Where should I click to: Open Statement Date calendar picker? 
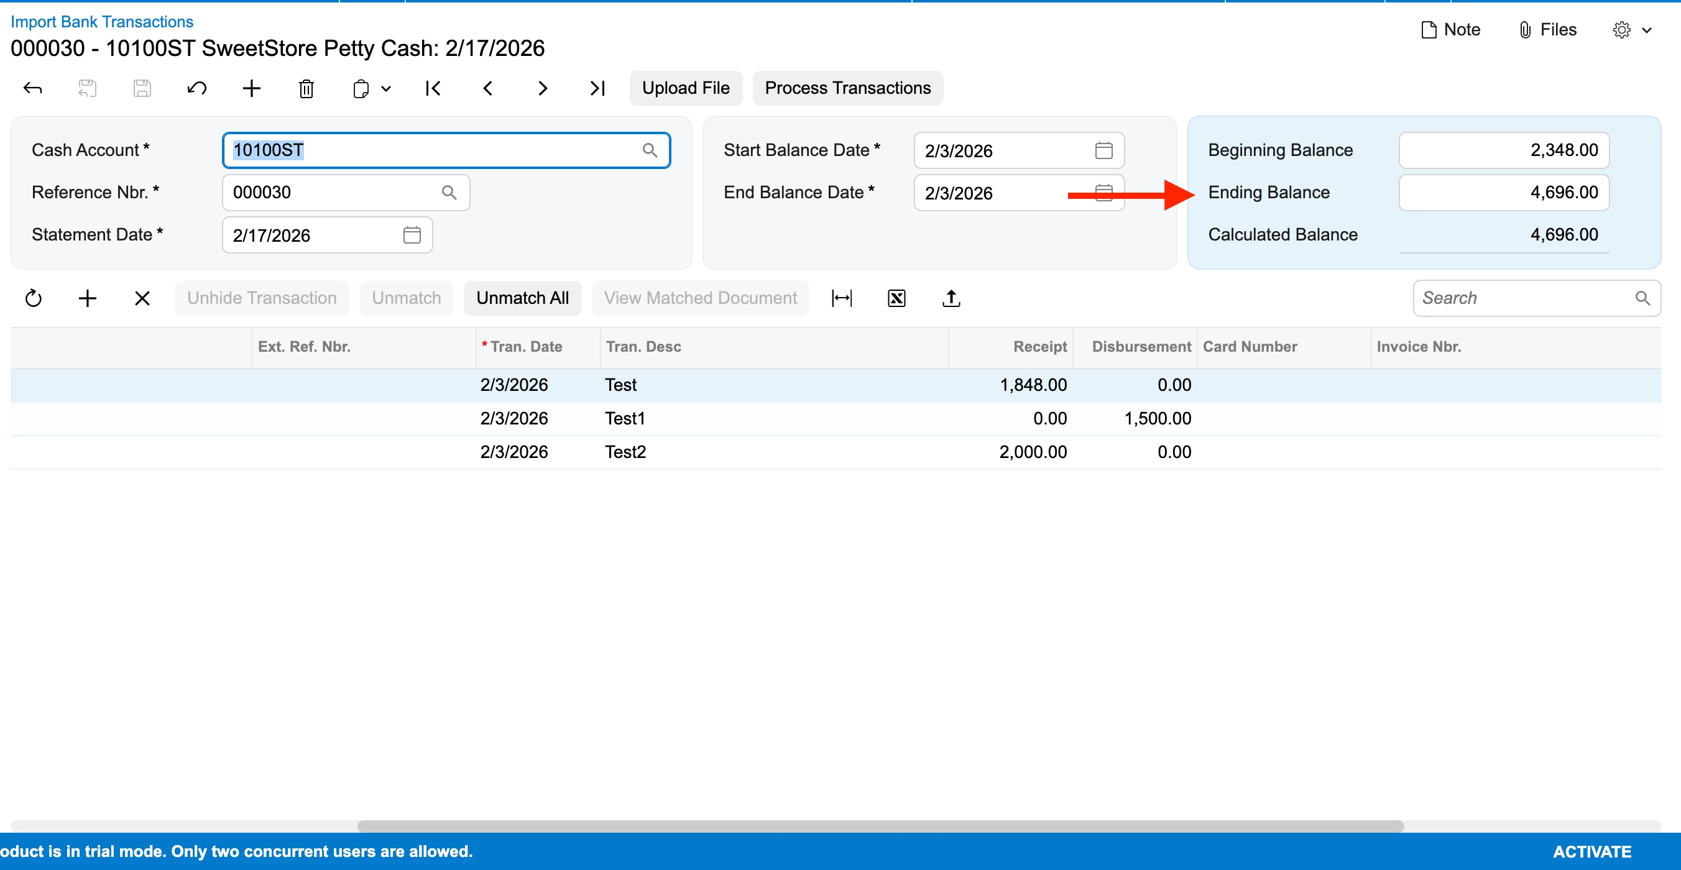(x=412, y=235)
